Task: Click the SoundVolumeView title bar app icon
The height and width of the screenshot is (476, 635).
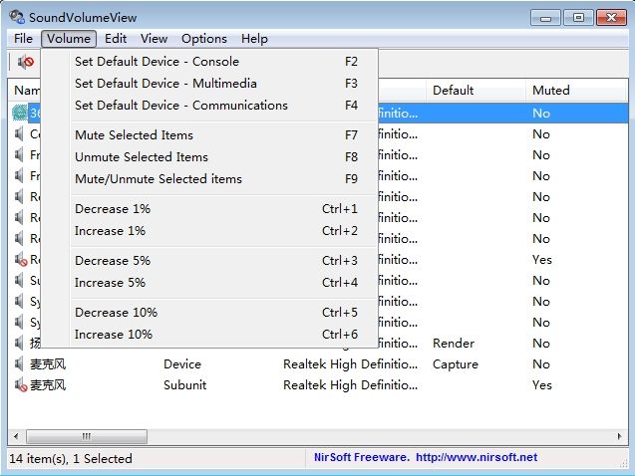Action: pos(17,17)
